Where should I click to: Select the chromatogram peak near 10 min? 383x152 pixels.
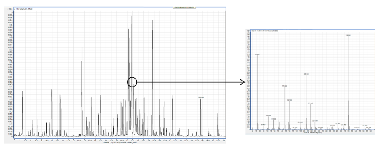[51, 112]
